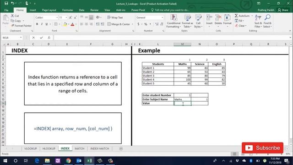
Task: Click the Format cells icon
Action: (x=227, y=18)
